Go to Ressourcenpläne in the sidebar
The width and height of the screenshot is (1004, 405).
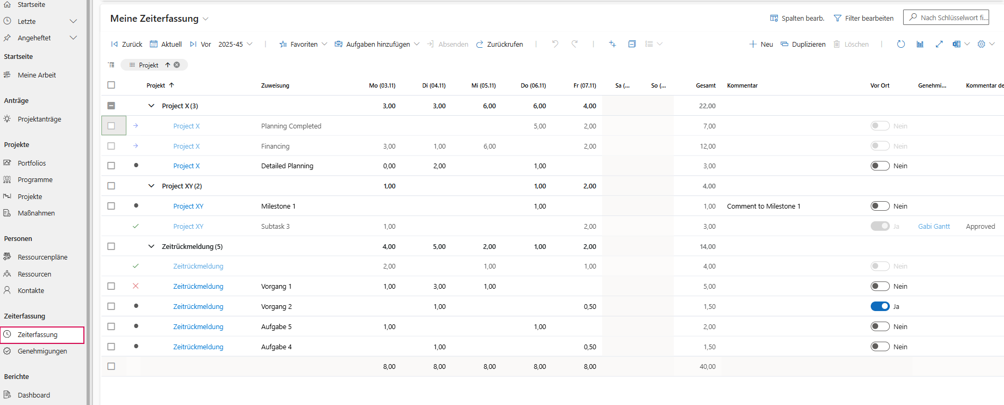pyautogui.click(x=42, y=257)
